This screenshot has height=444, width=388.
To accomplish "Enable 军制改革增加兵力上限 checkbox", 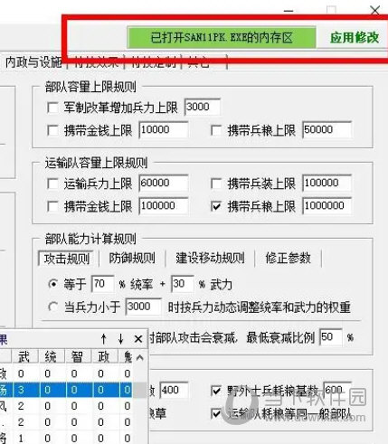I will click(52, 108).
